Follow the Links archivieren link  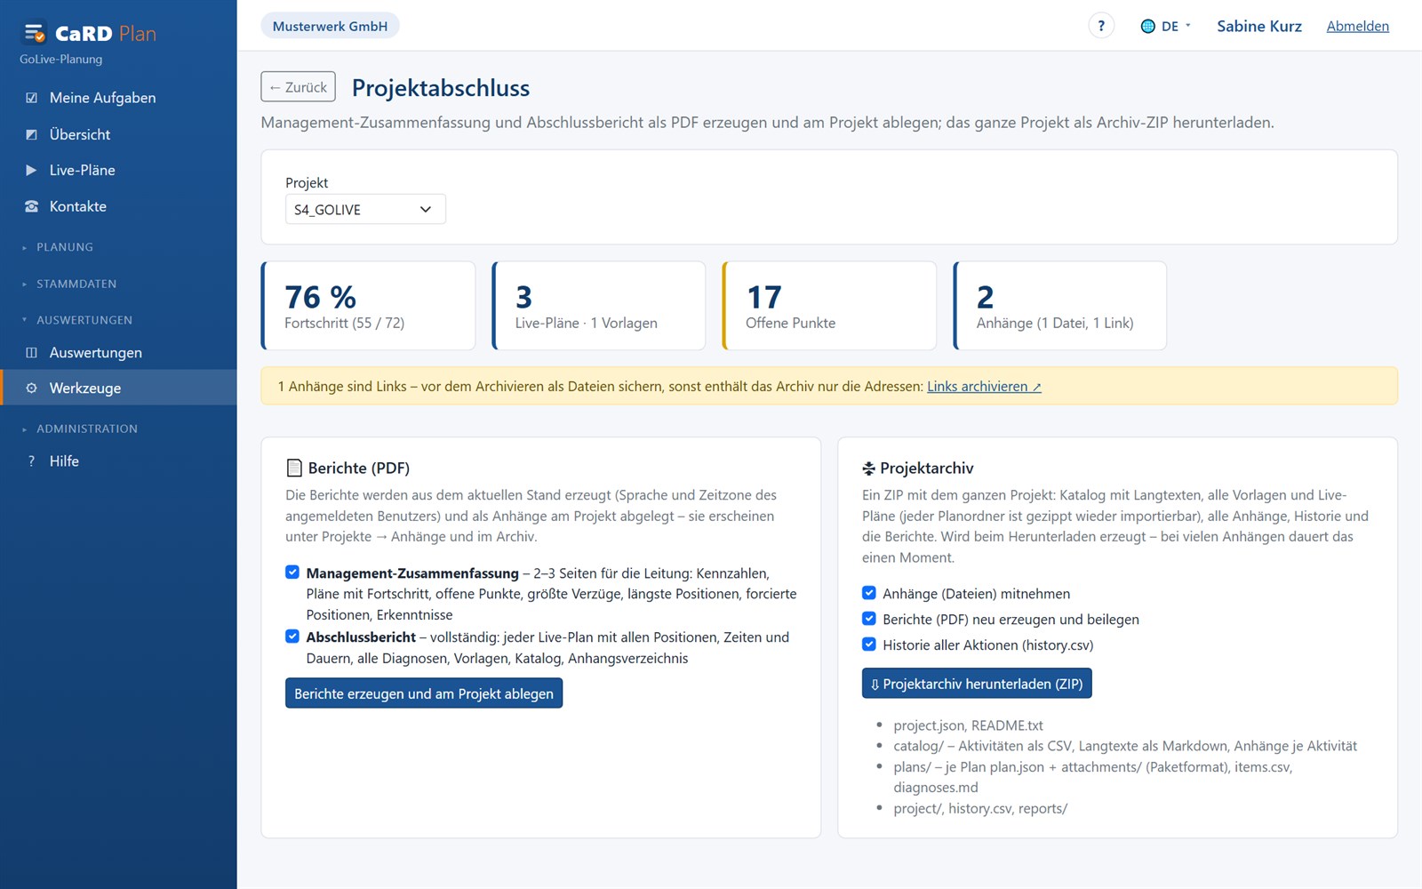[984, 387]
